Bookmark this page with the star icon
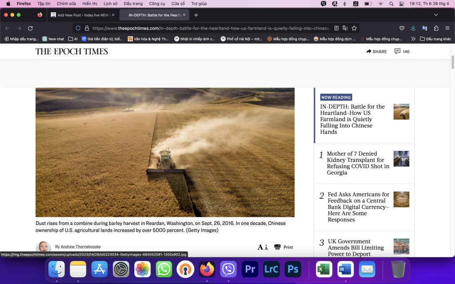Viewport: 455px width, 284px height. pos(354,28)
